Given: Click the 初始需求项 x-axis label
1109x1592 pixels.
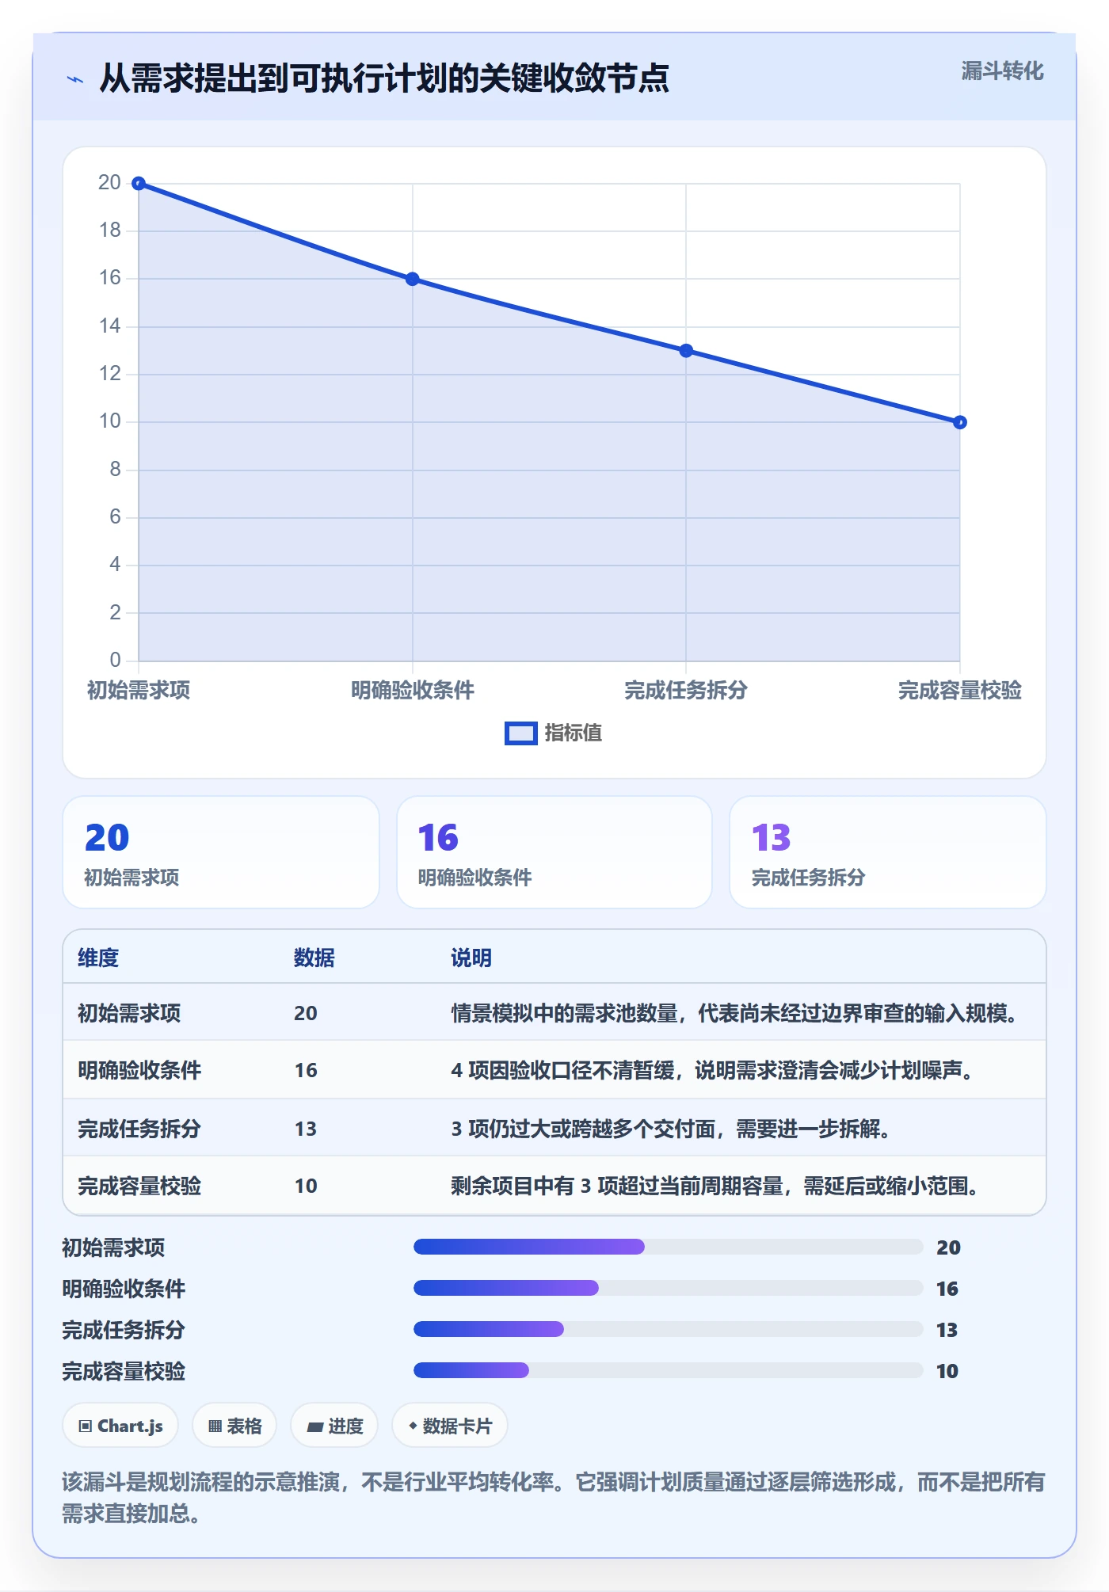Looking at the screenshot, I should [x=139, y=690].
